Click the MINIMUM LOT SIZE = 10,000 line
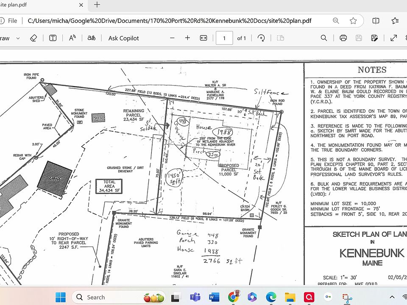The height and width of the screenshot is (305, 407). click(x=343, y=204)
